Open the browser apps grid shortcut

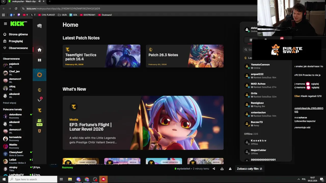(4, 15)
